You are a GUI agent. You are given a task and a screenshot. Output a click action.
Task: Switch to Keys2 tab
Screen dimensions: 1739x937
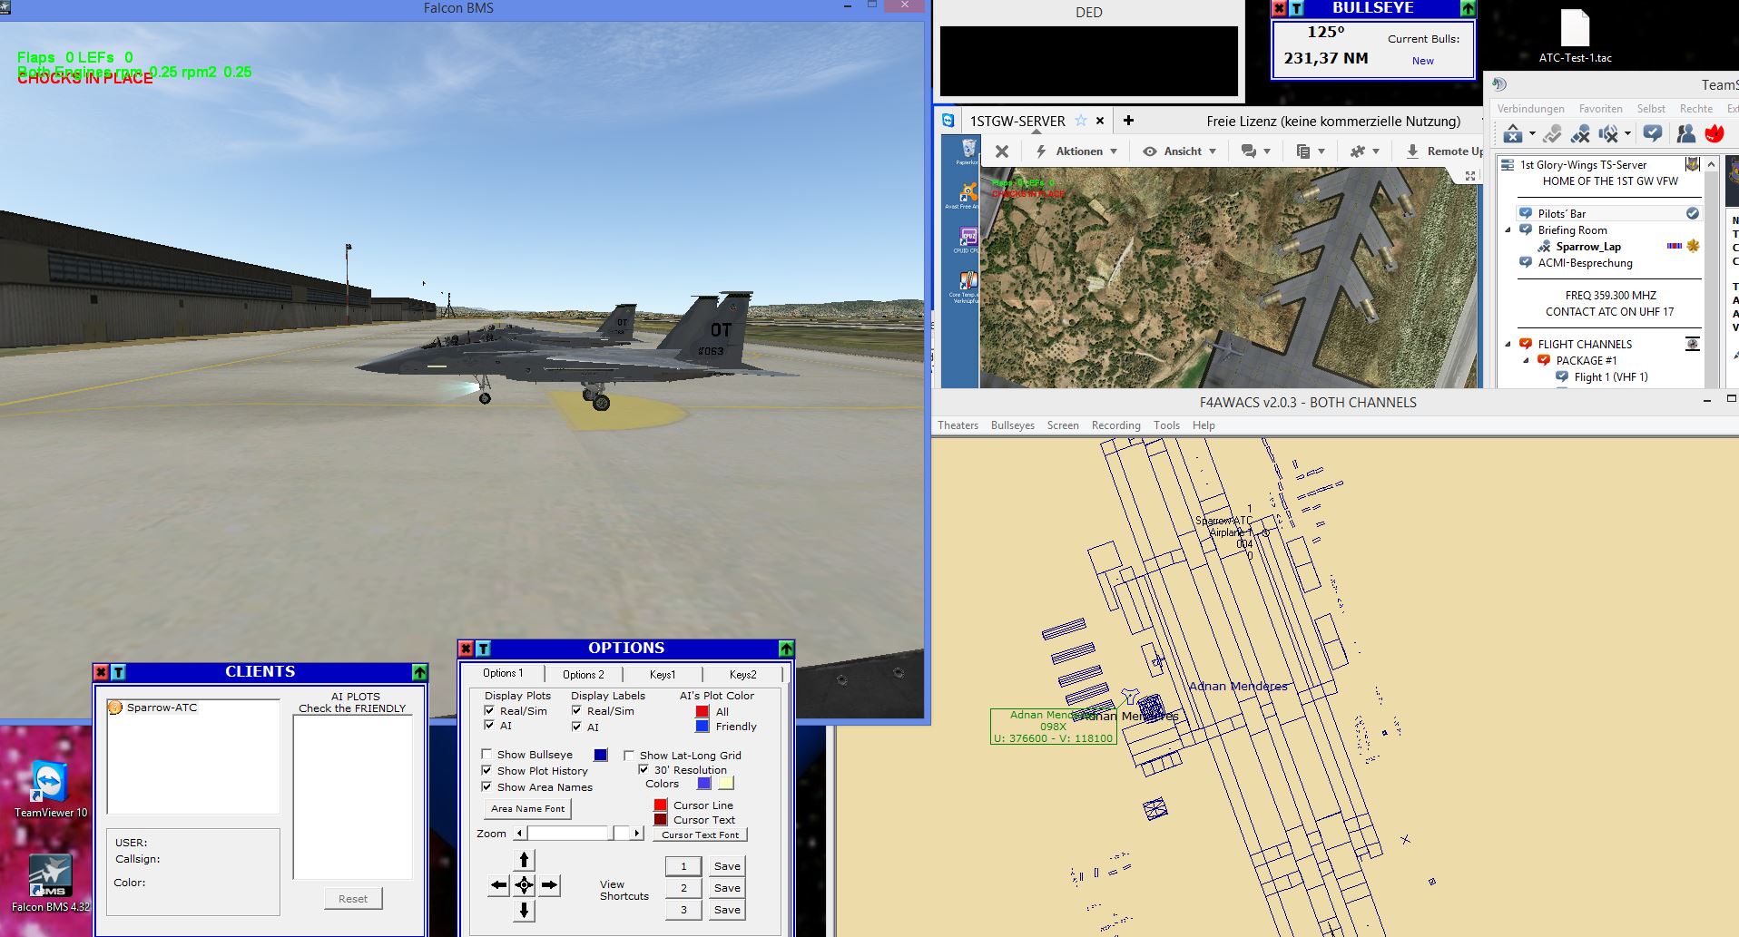[x=742, y=674]
